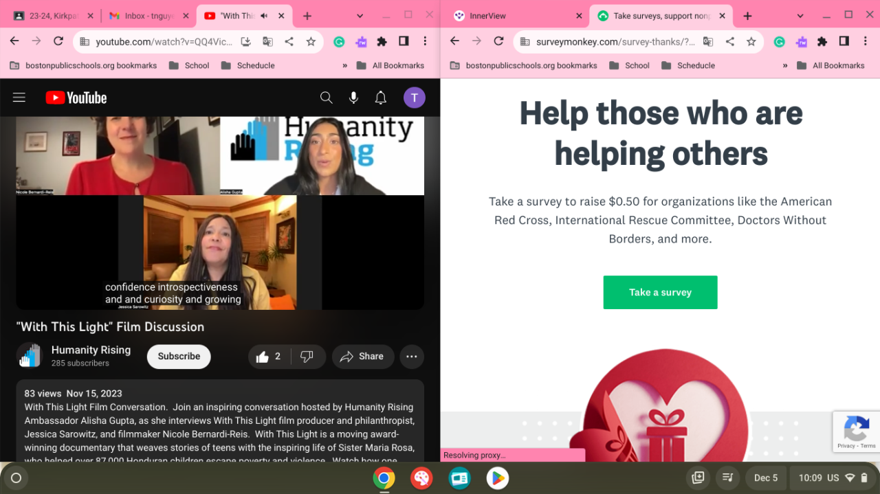The image size is (880, 494).
Task: Open Scheducle bookmark folder in YouTube window
Action: (247, 66)
